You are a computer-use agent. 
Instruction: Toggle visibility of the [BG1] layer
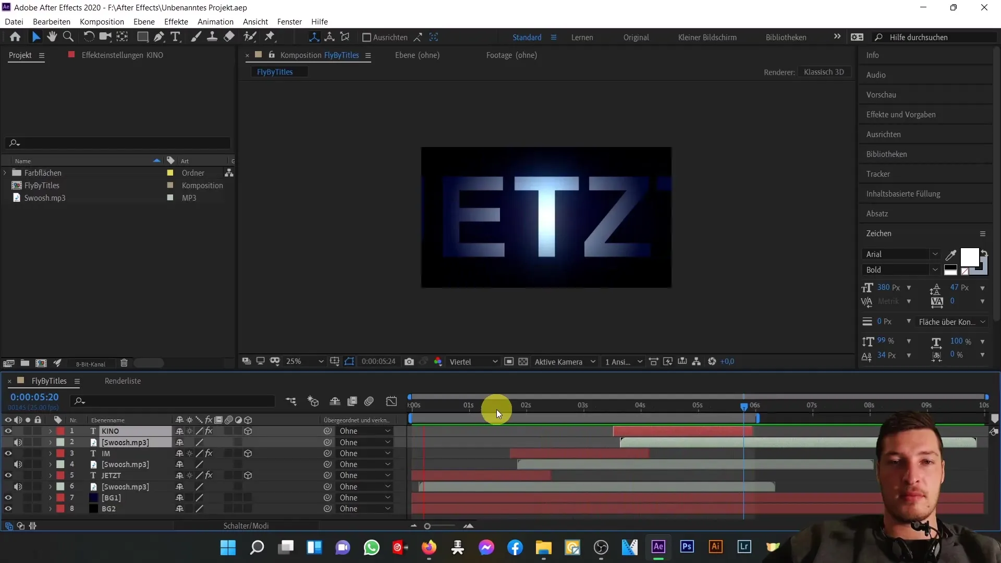(8, 498)
